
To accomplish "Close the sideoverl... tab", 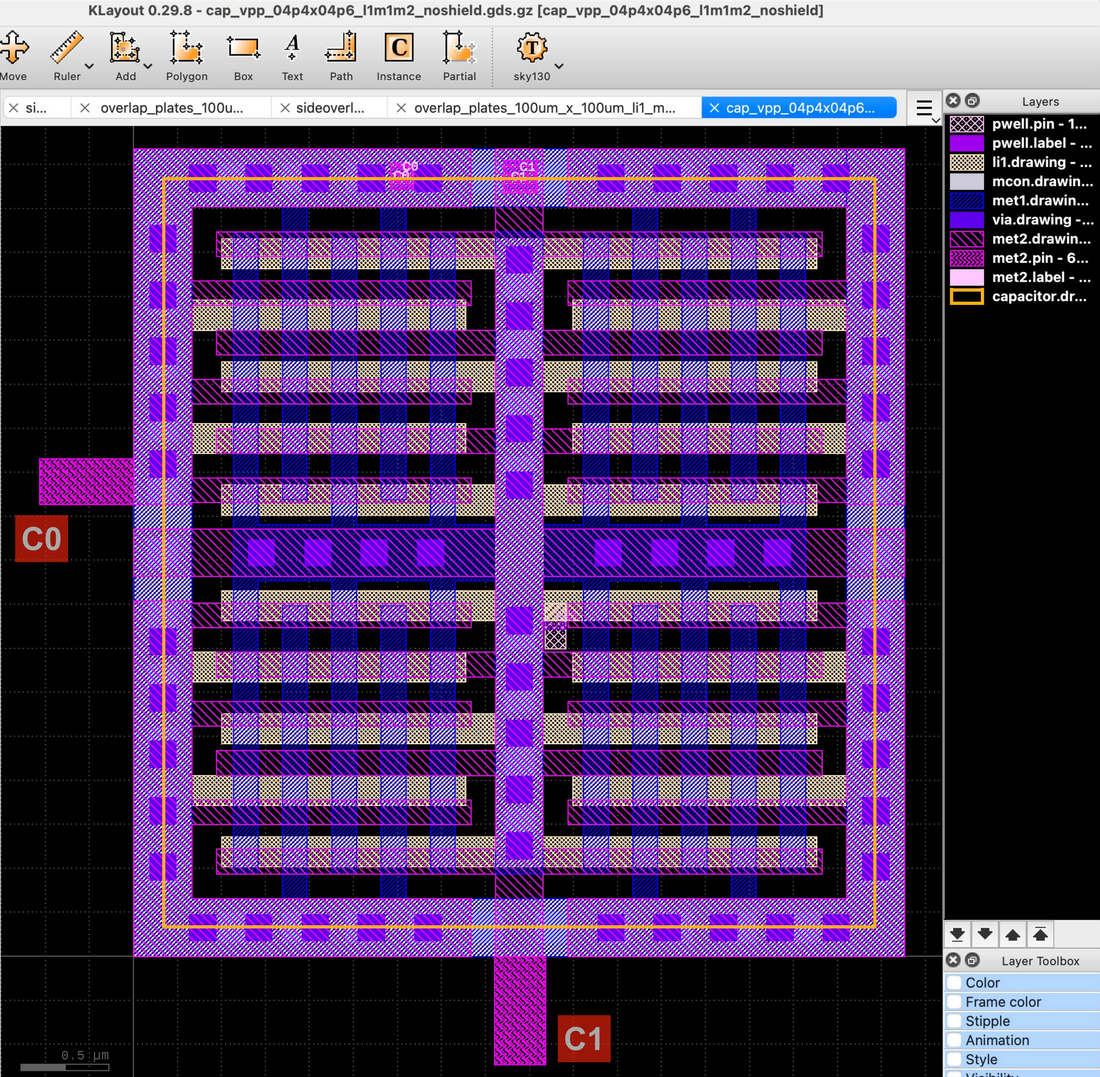I will (x=285, y=107).
